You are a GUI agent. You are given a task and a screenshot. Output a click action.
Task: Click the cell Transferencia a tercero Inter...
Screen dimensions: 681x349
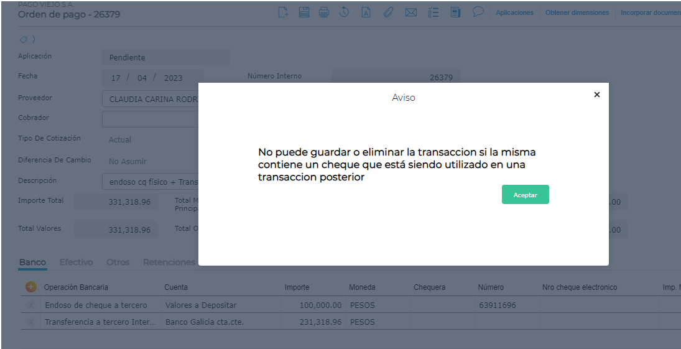click(x=101, y=322)
